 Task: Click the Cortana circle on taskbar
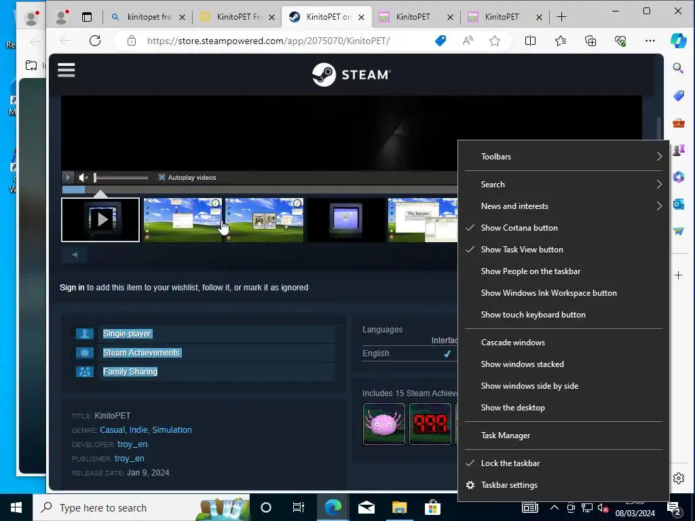(266, 507)
